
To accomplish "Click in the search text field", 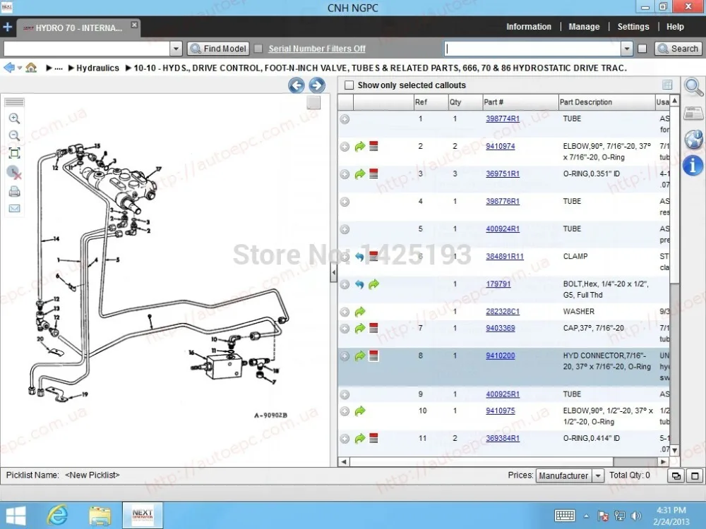I will pos(532,49).
